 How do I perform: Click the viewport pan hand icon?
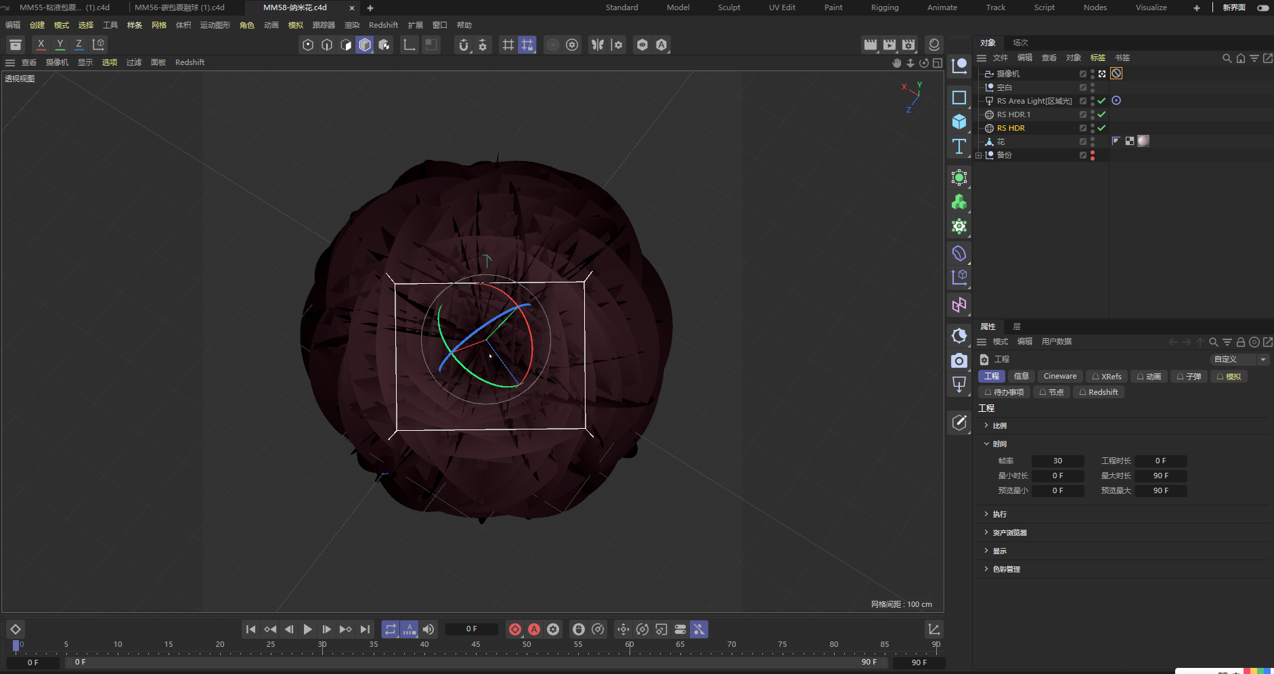click(x=897, y=63)
